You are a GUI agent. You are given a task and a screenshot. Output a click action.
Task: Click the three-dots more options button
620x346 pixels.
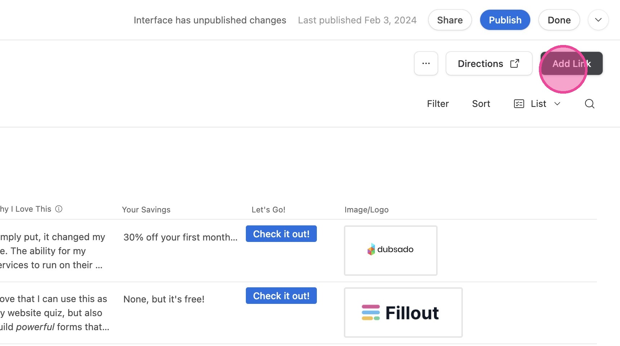point(426,63)
